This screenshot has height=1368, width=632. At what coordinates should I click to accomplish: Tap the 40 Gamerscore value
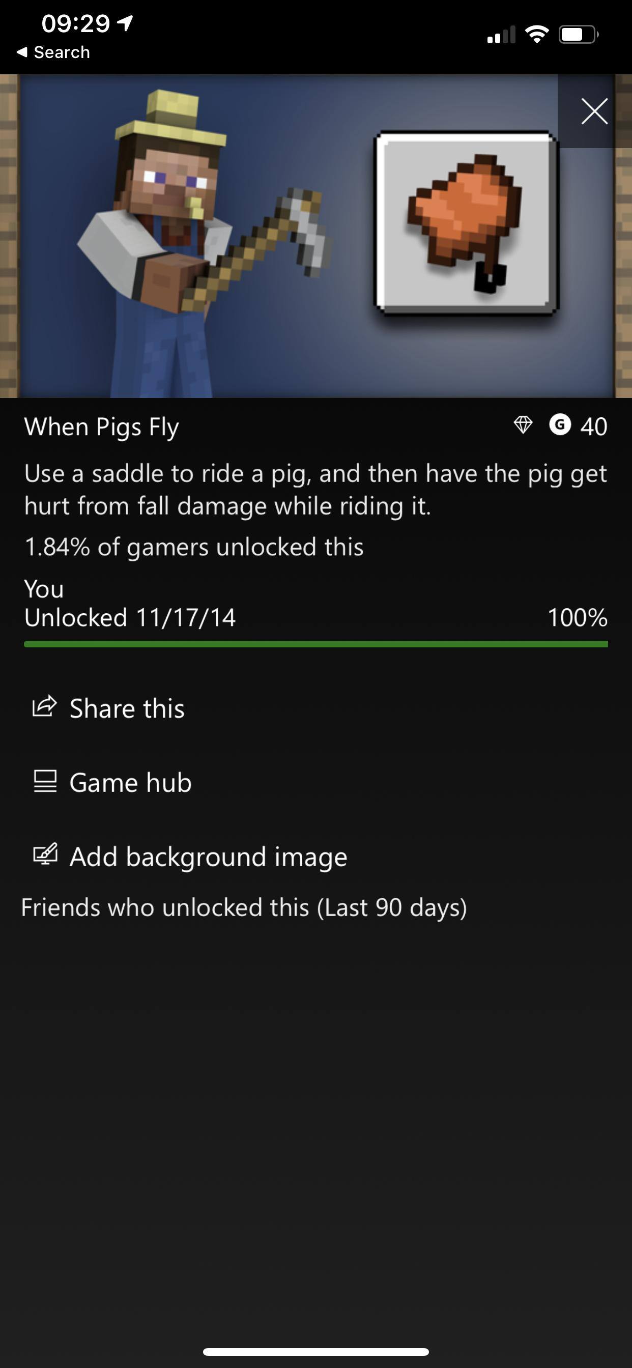(593, 426)
